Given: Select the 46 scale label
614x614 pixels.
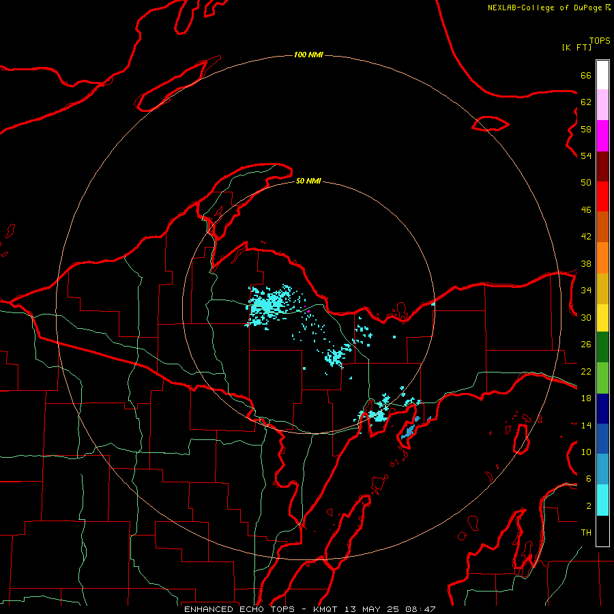Looking at the screenshot, I should (586, 209).
